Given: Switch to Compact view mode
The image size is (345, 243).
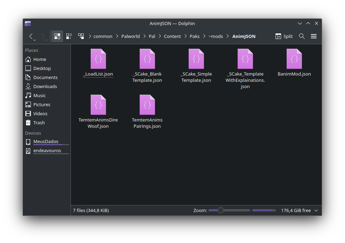Looking at the screenshot, I should (69, 36).
